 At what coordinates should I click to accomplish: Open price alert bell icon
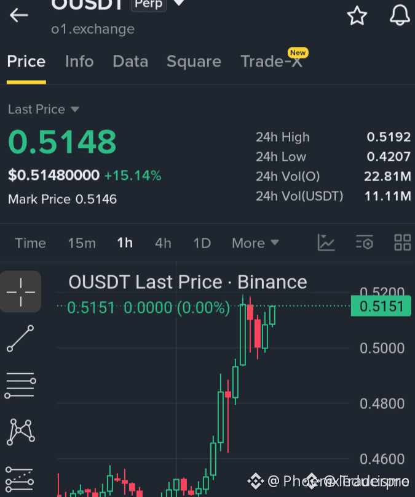400,15
